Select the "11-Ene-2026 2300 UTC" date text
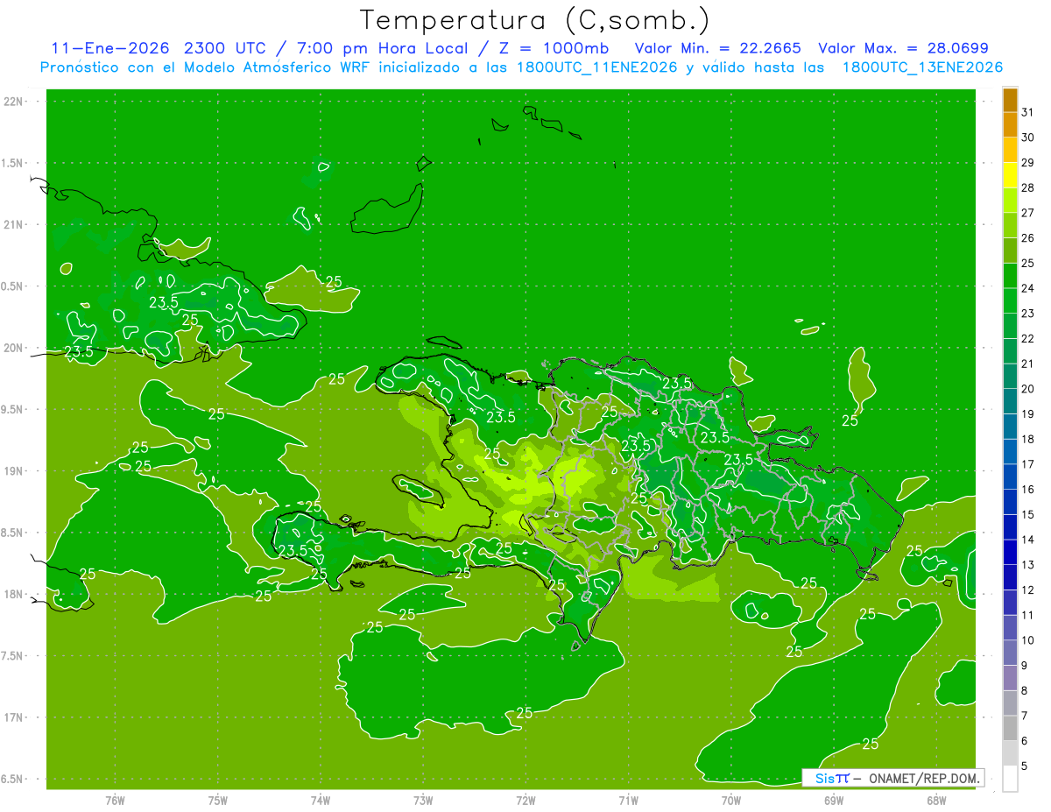Viewport: 1051px width, 812px height. [159, 48]
